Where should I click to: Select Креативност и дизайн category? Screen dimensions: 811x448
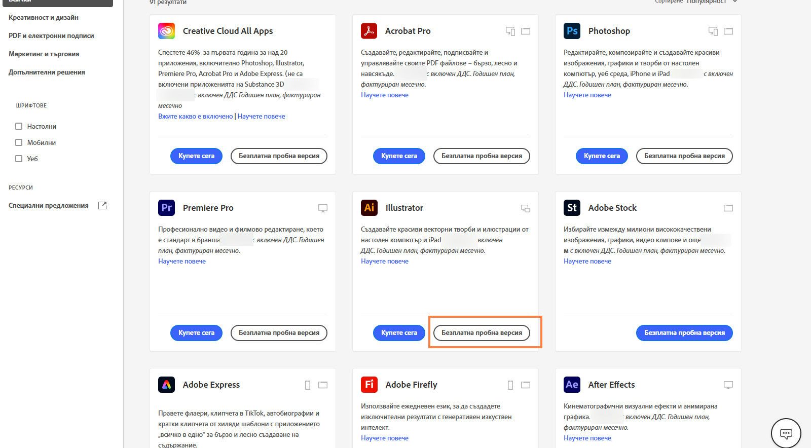(x=44, y=17)
